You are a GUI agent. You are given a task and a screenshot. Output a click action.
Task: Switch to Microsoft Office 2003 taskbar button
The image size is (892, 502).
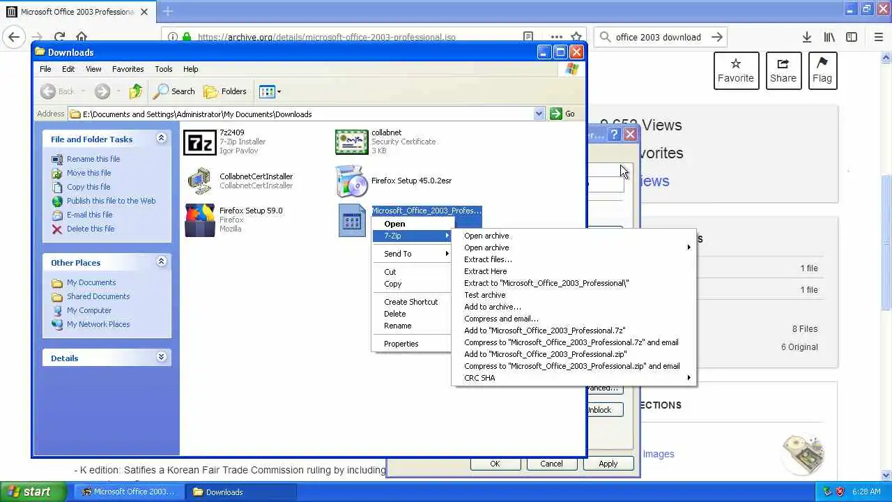tap(129, 492)
